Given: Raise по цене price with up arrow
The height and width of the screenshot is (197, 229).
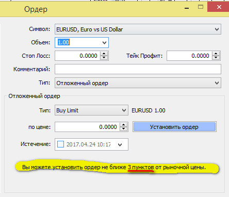Looking at the screenshot, I should pyautogui.click(x=124, y=125).
